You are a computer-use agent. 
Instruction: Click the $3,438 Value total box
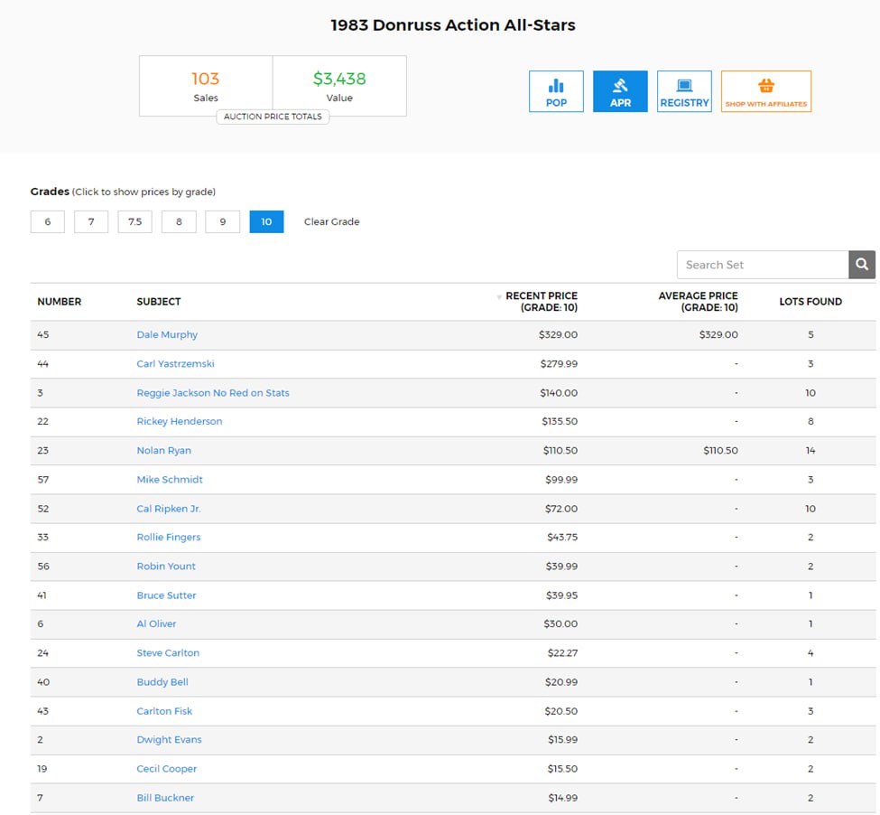(339, 86)
